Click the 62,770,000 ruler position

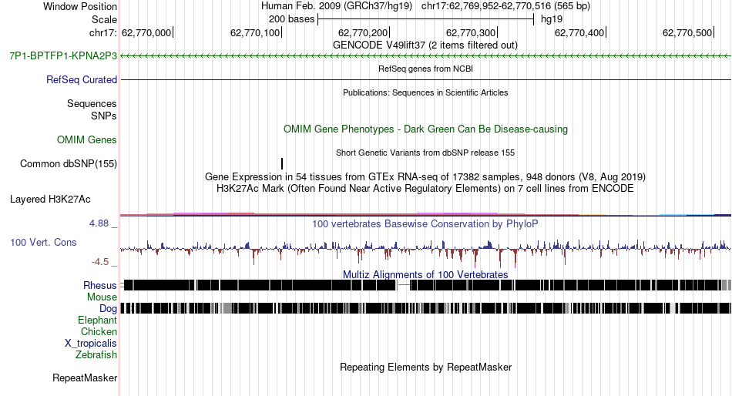[x=146, y=32]
